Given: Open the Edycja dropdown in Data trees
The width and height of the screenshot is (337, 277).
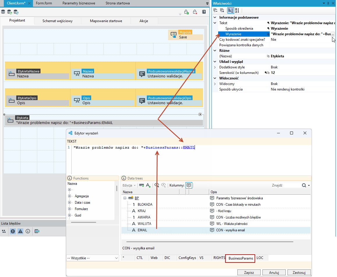Looking at the screenshot, I should point(129,185).
